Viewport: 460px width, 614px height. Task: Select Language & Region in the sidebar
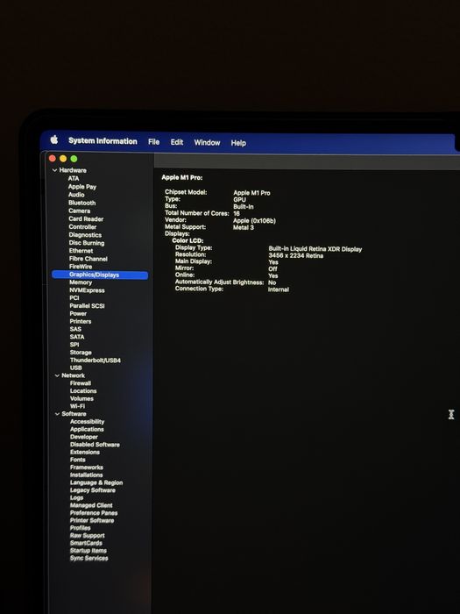tap(96, 482)
